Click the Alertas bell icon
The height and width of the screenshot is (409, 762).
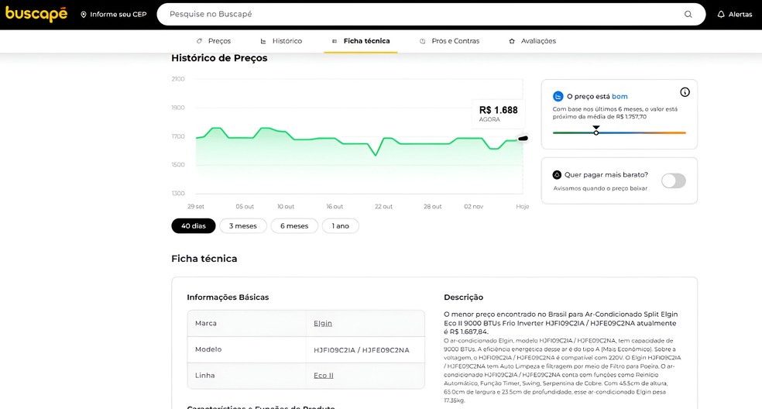(721, 14)
